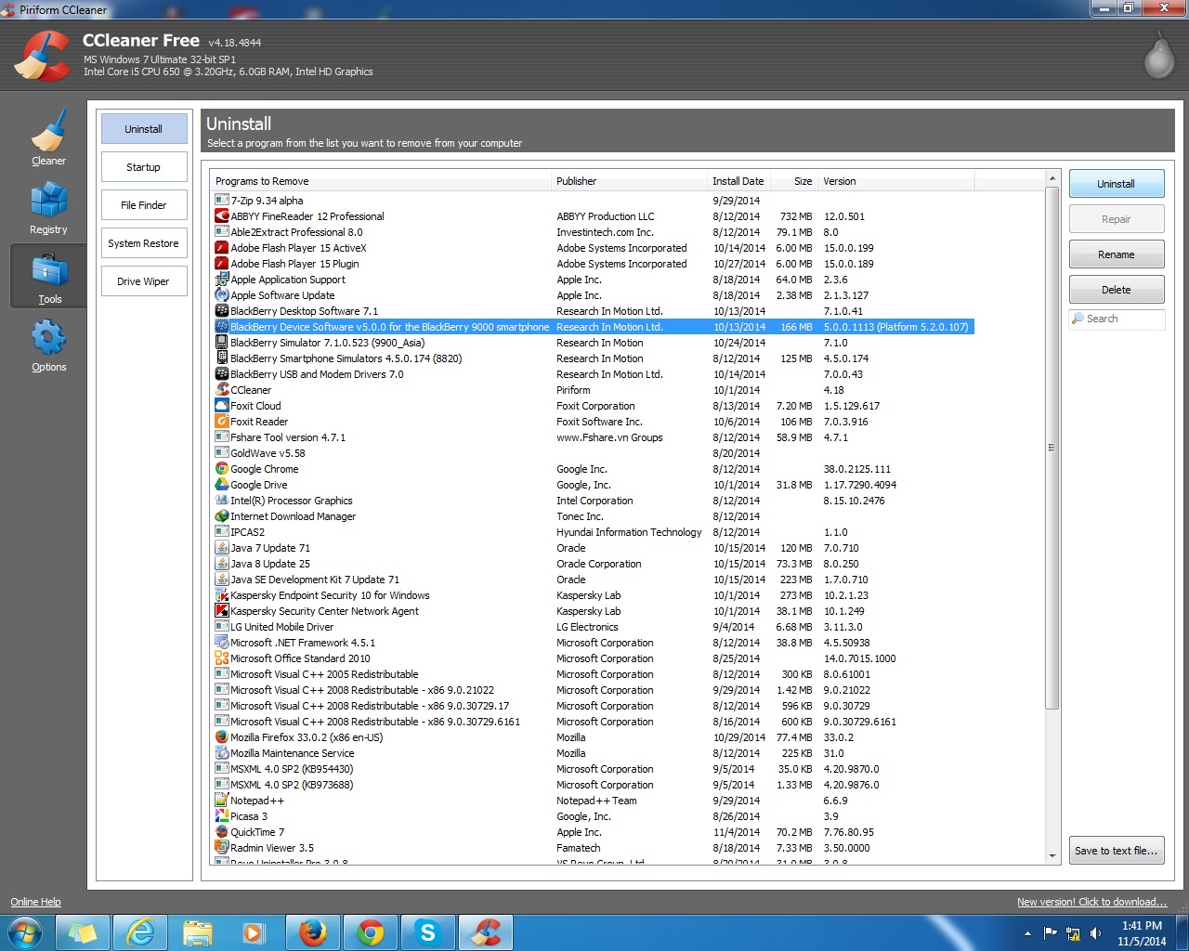Sort list by Install Date column

[x=738, y=181]
